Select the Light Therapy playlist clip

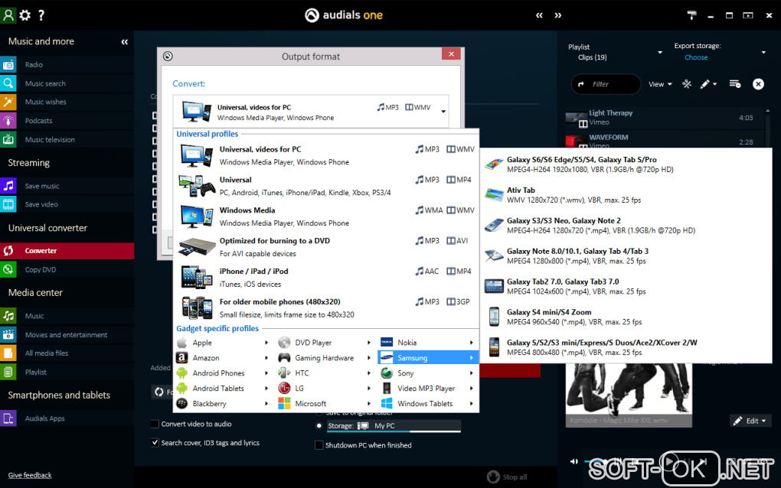[665, 117]
